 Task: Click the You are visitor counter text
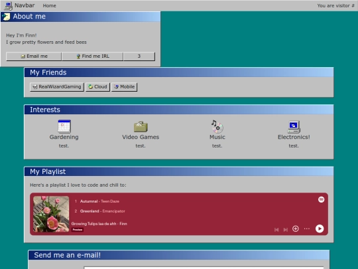pos(335,6)
